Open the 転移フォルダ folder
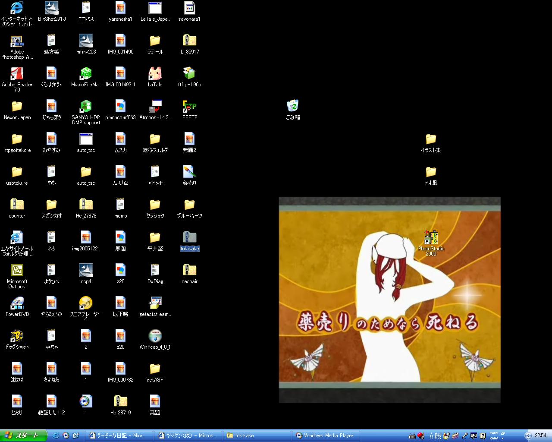552x442 pixels. pyautogui.click(x=155, y=142)
